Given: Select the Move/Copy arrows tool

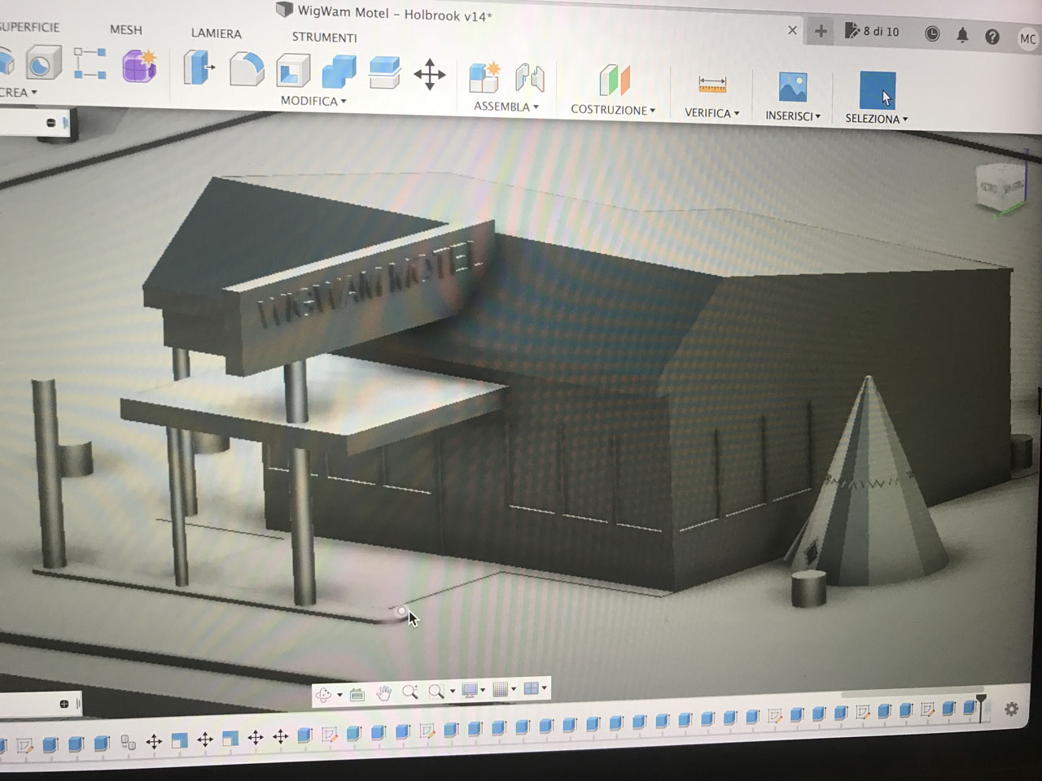Looking at the screenshot, I should tap(430, 74).
